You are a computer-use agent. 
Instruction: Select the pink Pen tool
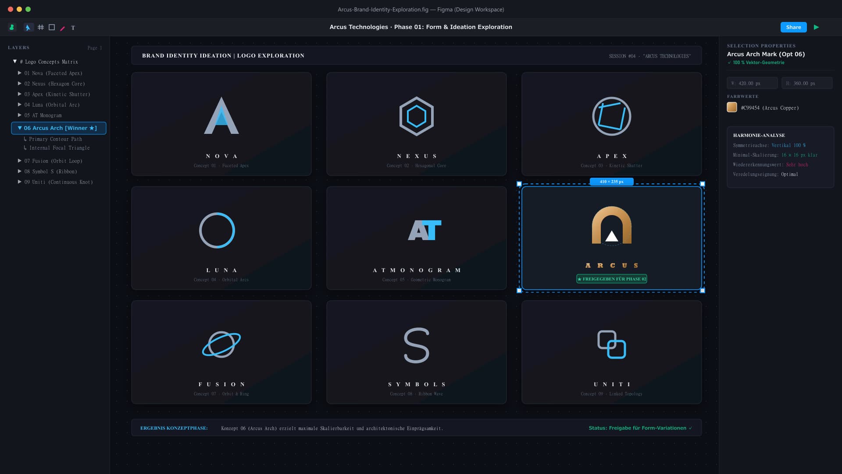point(62,28)
